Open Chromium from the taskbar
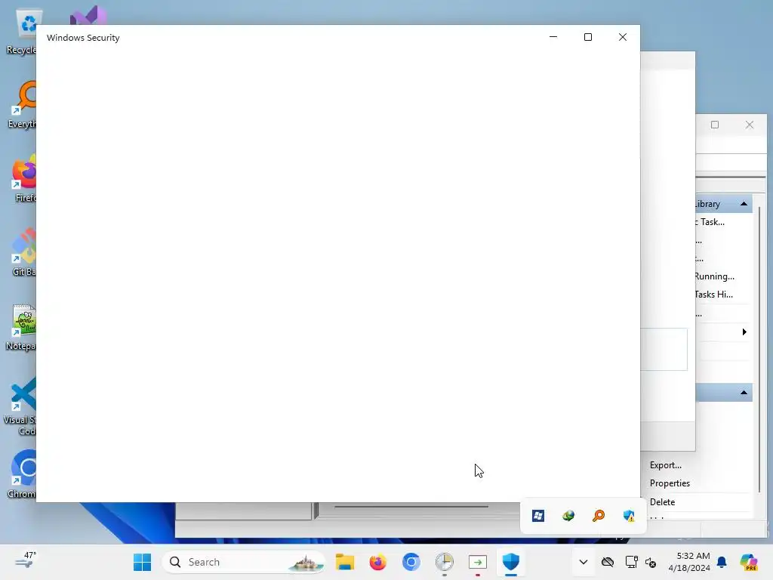 [411, 562]
